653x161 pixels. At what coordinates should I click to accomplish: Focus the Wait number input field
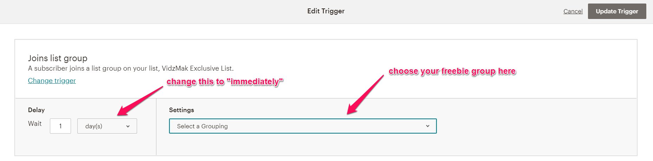(x=60, y=126)
